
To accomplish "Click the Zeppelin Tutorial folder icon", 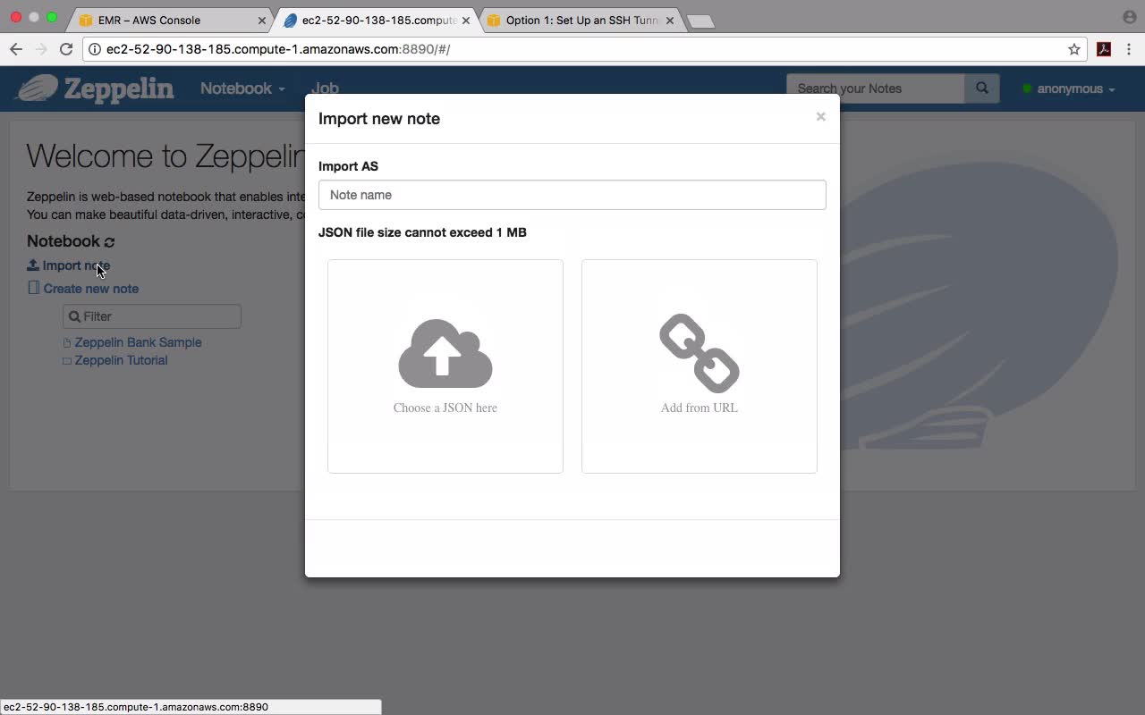I will 67,361.
